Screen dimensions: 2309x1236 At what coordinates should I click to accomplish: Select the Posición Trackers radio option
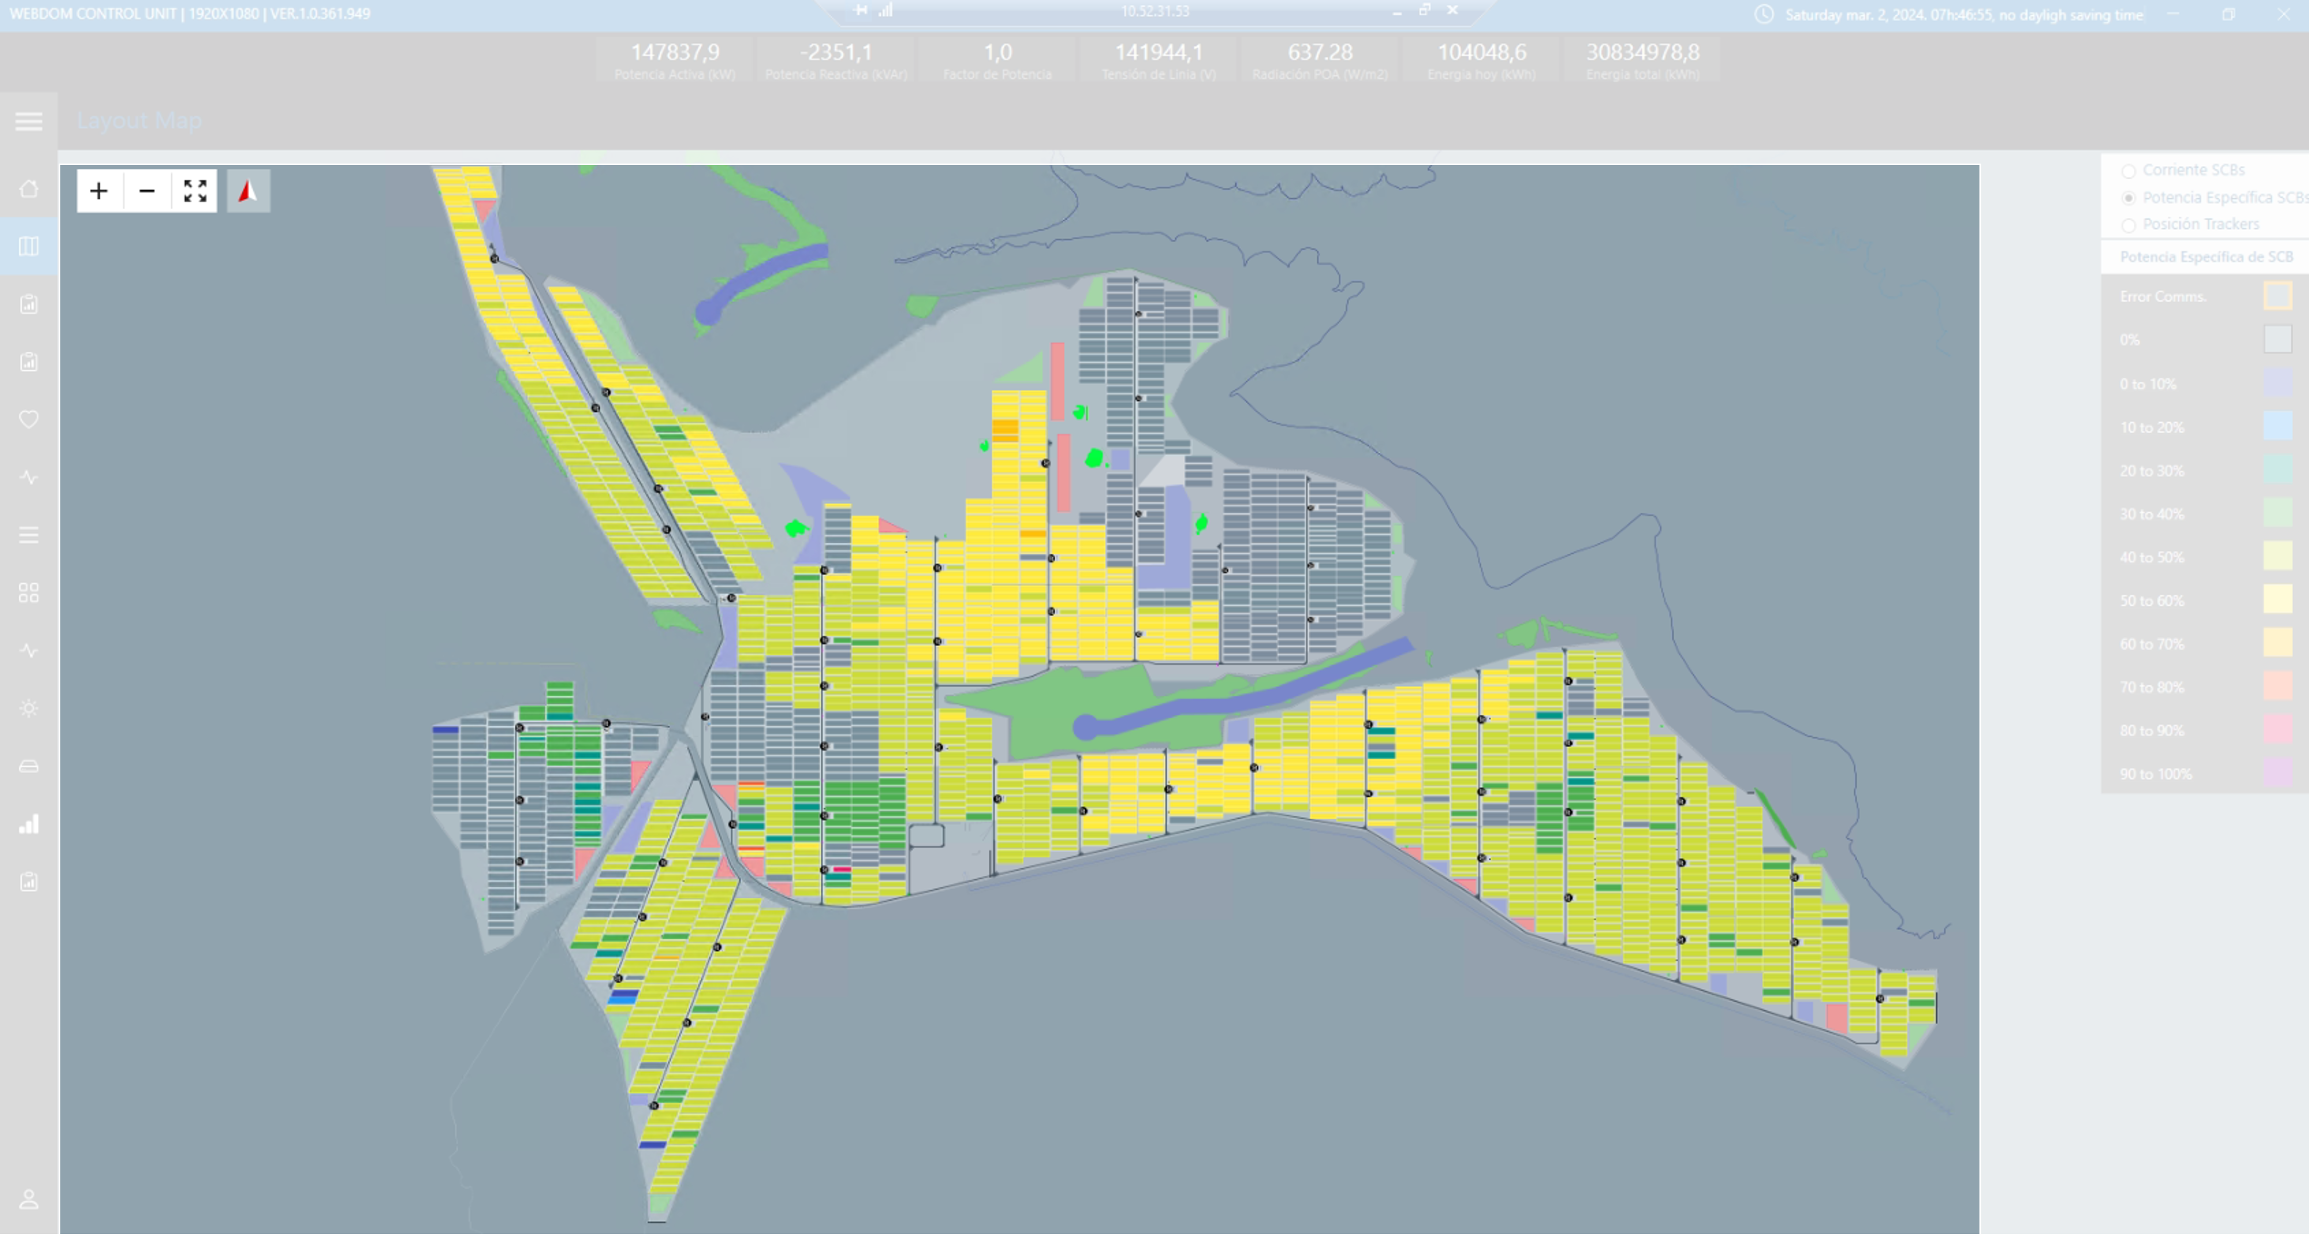tap(2128, 225)
